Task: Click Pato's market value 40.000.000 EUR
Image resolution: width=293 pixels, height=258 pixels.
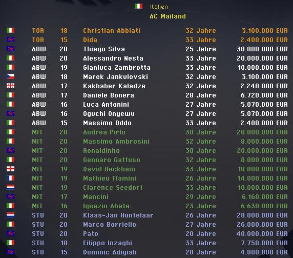Action: (262, 234)
